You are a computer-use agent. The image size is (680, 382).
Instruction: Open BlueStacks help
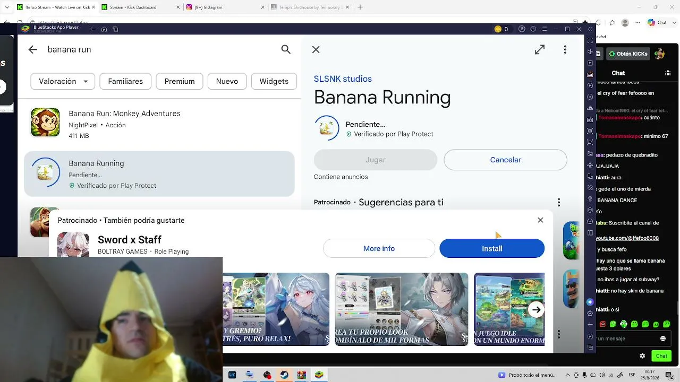pyautogui.click(x=533, y=29)
